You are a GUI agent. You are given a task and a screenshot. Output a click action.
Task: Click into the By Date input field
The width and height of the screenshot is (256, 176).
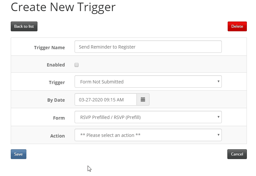click(106, 99)
